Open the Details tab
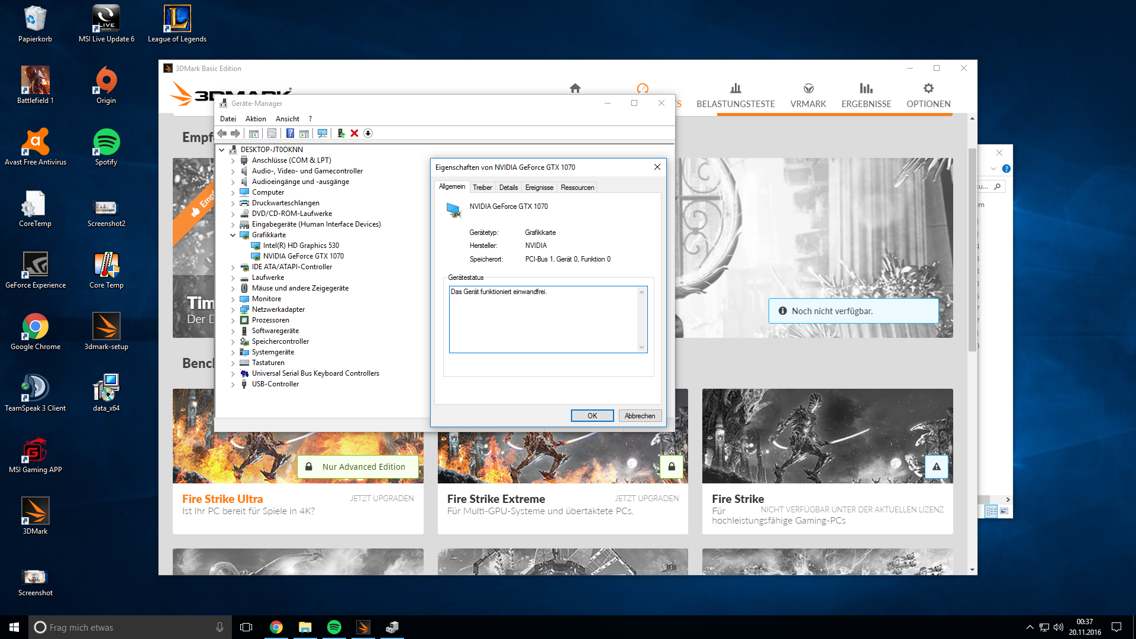 click(x=508, y=188)
